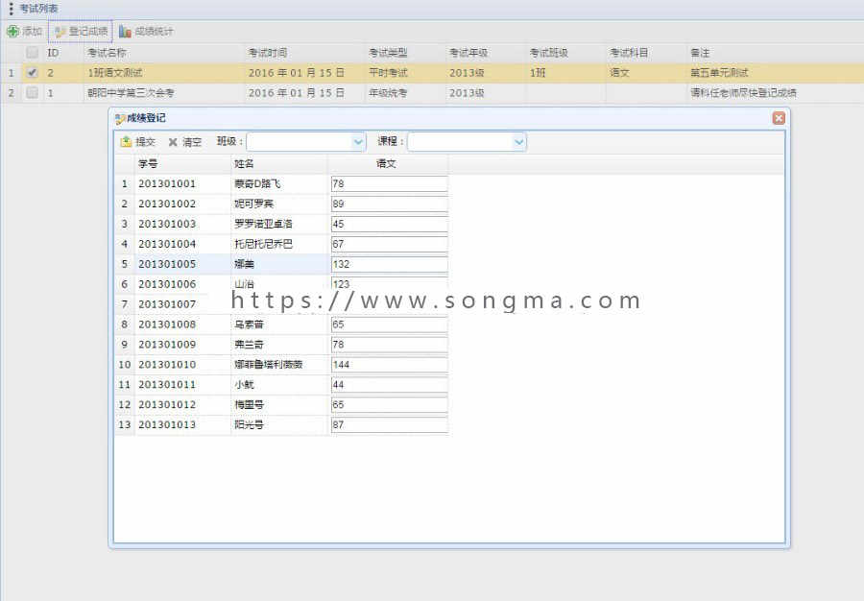Click student name 托尼托尼乔巴
The image size is (864, 601).
(x=263, y=244)
